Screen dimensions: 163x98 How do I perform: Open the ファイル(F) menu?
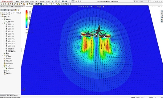(x=17, y=1)
